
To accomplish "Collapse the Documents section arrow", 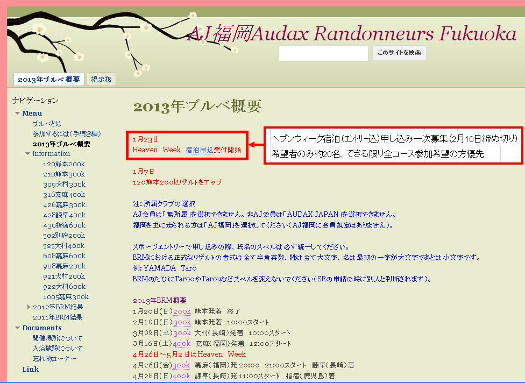I will (17, 328).
